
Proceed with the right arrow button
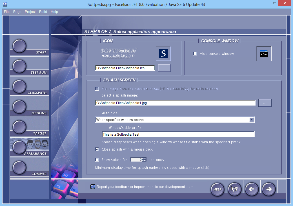(x=269, y=189)
